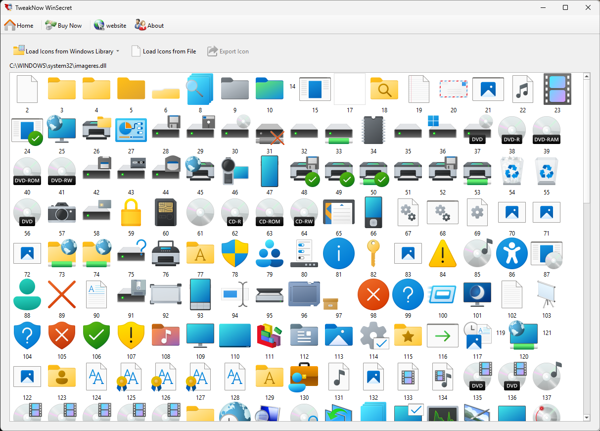Select the yellow exclamation shield icon 107
The width and height of the screenshot is (600, 431).
coord(131,335)
